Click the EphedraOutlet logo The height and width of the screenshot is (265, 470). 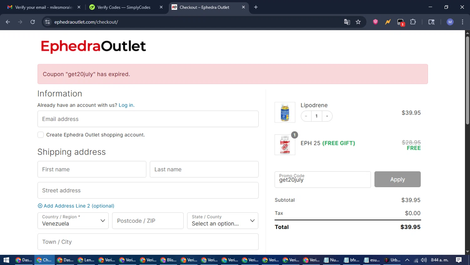click(x=93, y=46)
